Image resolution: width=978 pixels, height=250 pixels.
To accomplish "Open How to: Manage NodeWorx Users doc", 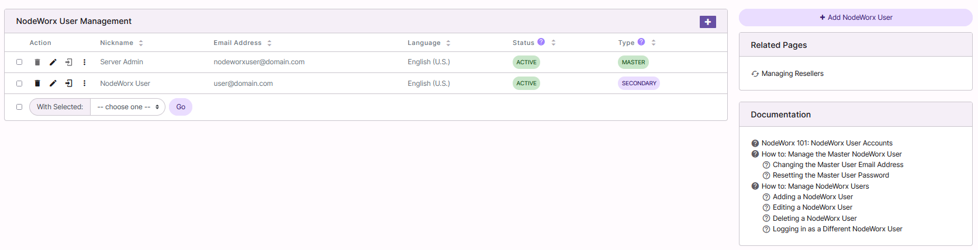I will click(815, 186).
